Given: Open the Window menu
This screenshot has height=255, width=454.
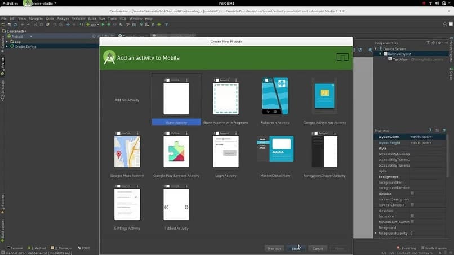Looking at the screenshot, I should tap(136, 19).
